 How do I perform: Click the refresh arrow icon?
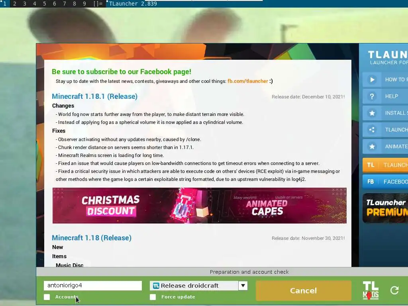tap(394, 290)
